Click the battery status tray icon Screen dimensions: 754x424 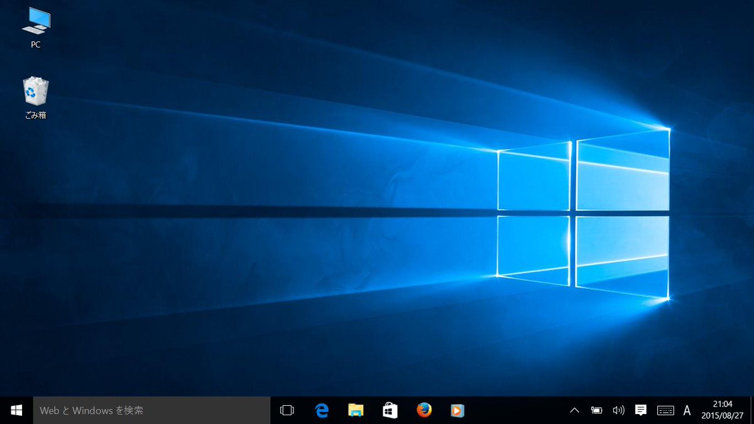tap(596, 410)
